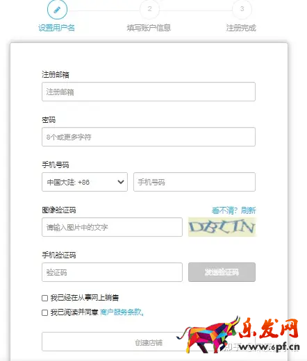Viewport: 307px width, 361px height.
Task: Click the chevron arrow of country code selector
Action: [121, 182]
